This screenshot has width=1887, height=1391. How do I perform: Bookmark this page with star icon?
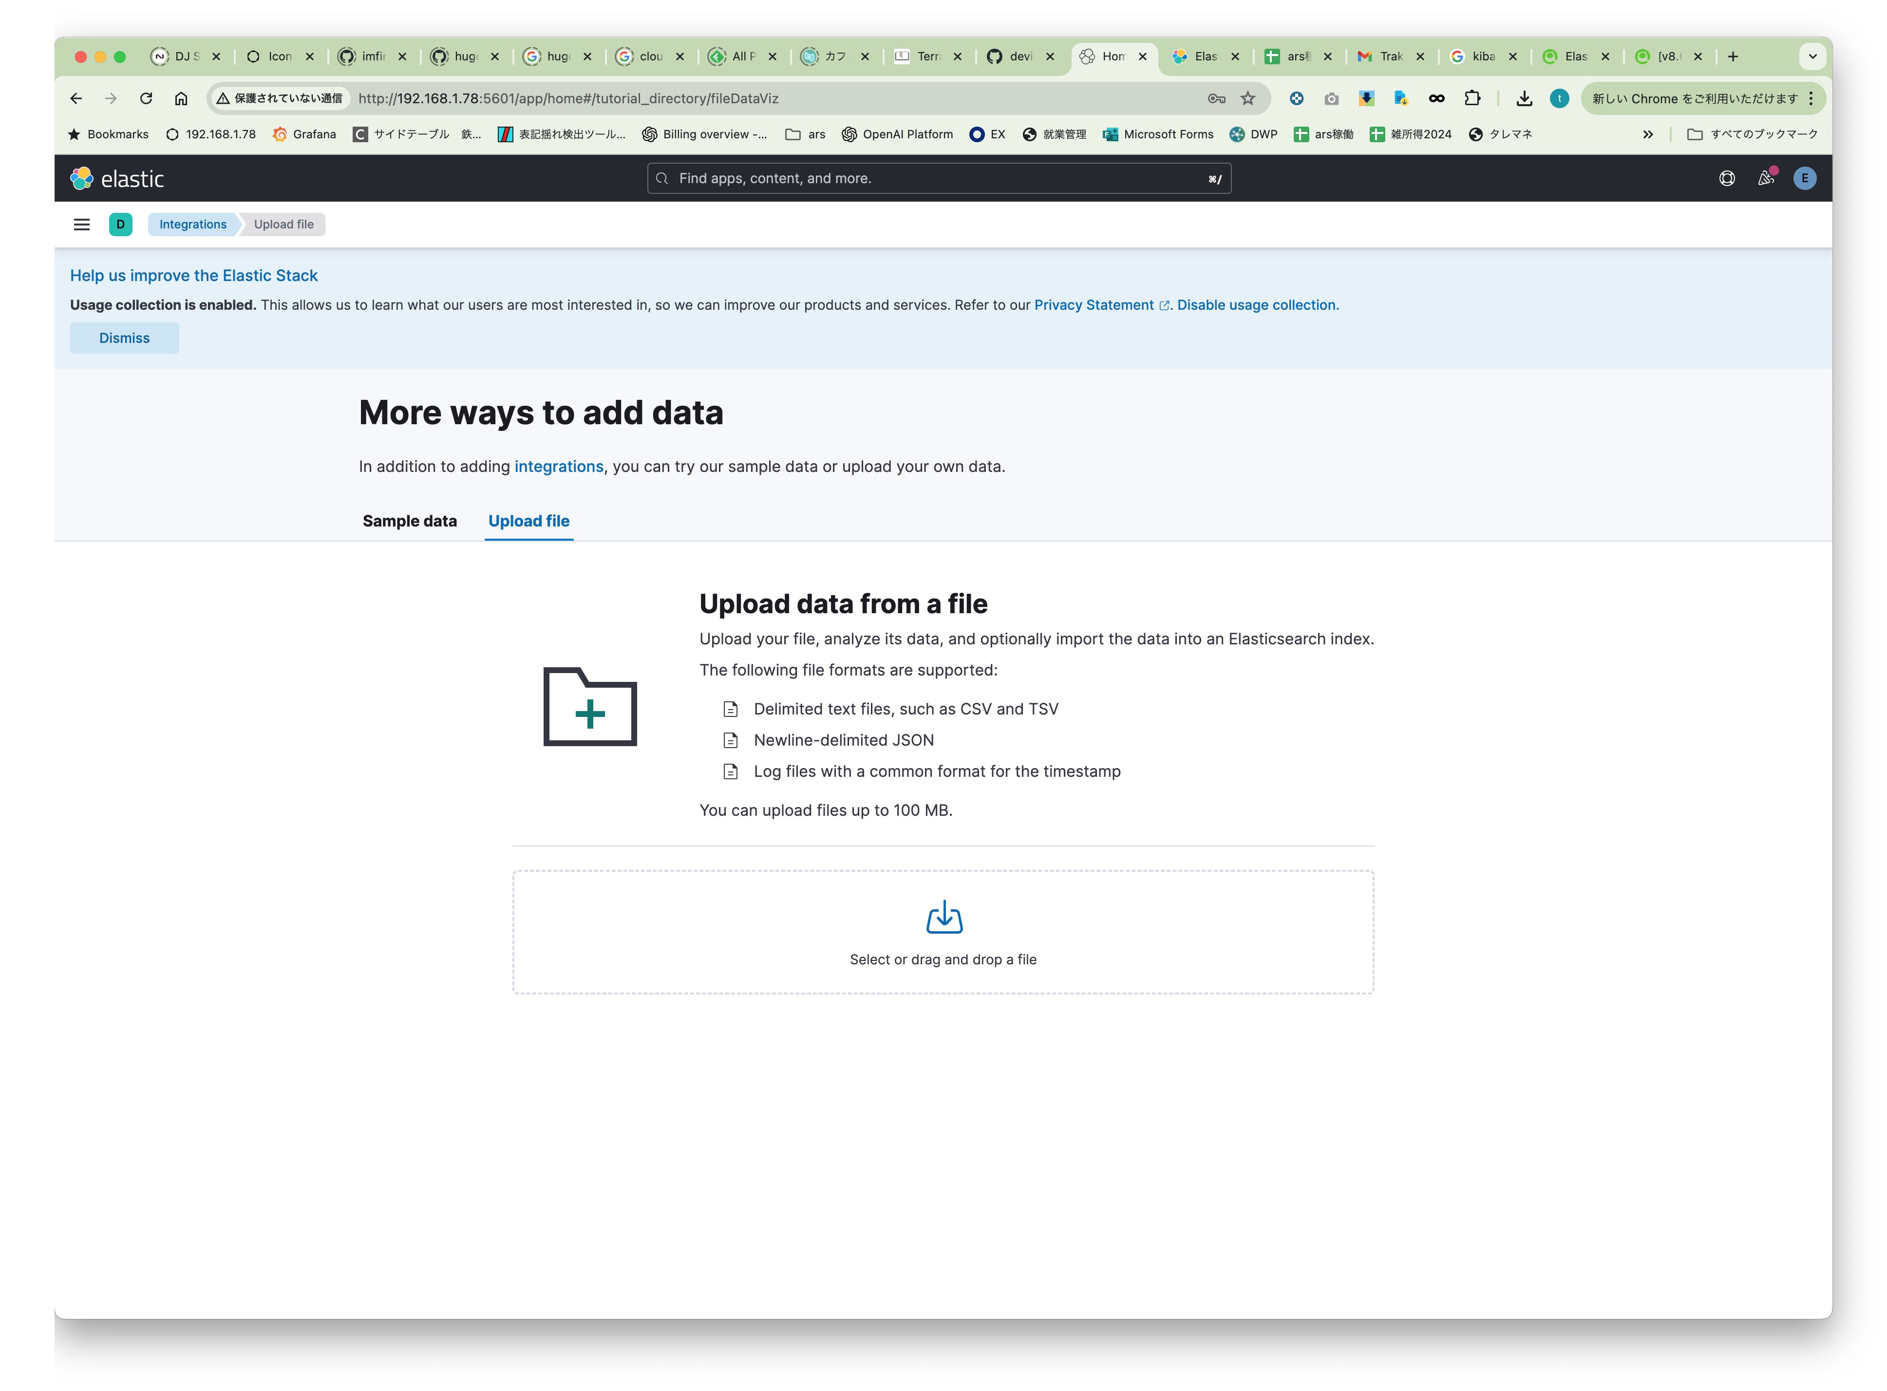pyautogui.click(x=1247, y=98)
